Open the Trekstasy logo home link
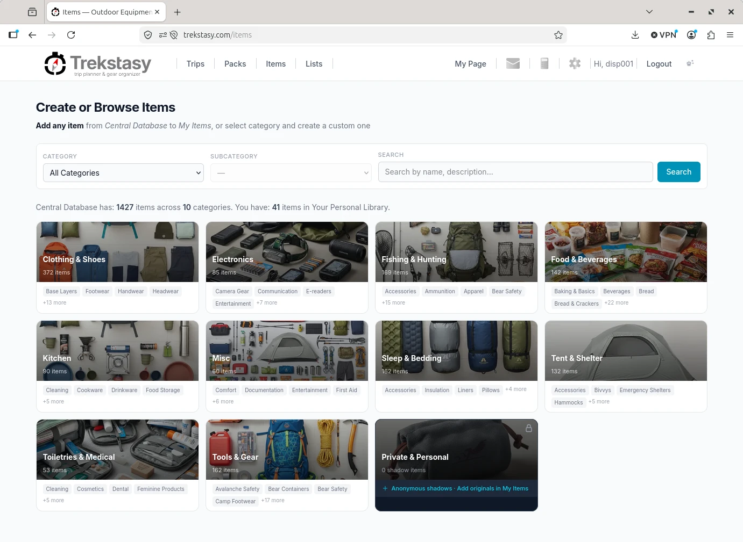743x542 pixels. 98,64
